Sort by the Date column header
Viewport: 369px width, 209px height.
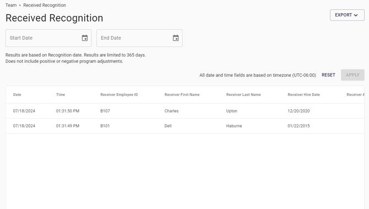click(17, 94)
